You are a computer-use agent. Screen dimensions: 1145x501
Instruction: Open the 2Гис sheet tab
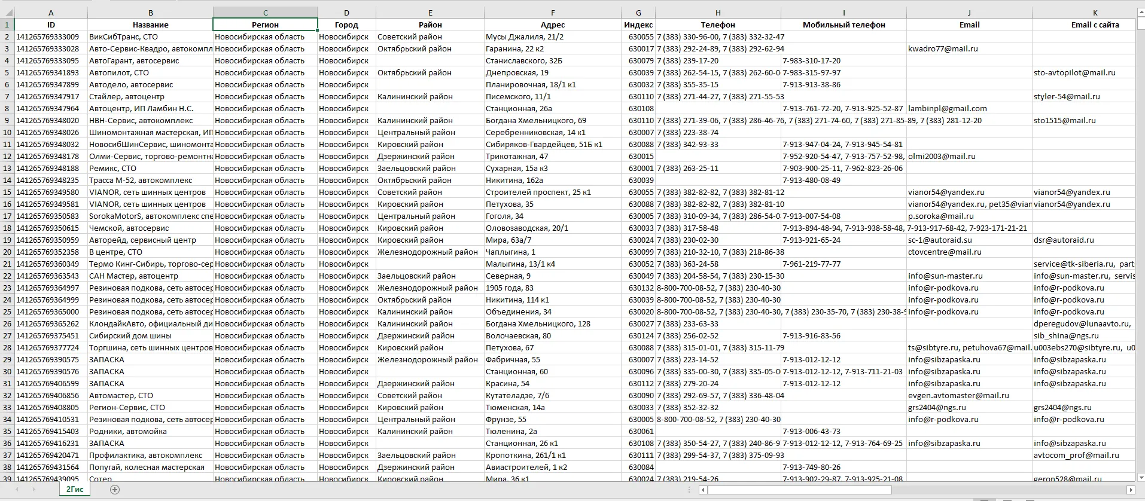74,489
